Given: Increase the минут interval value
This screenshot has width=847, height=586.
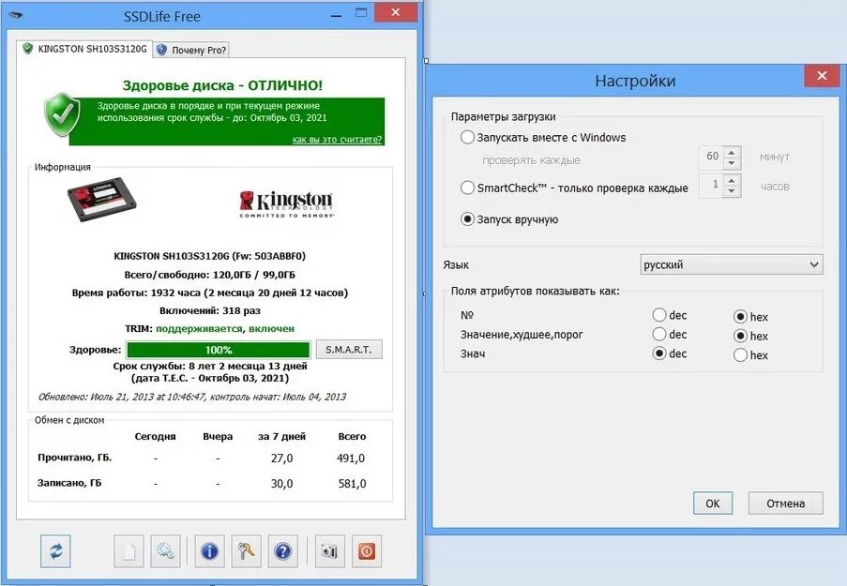Looking at the screenshot, I should tap(732, 152).
